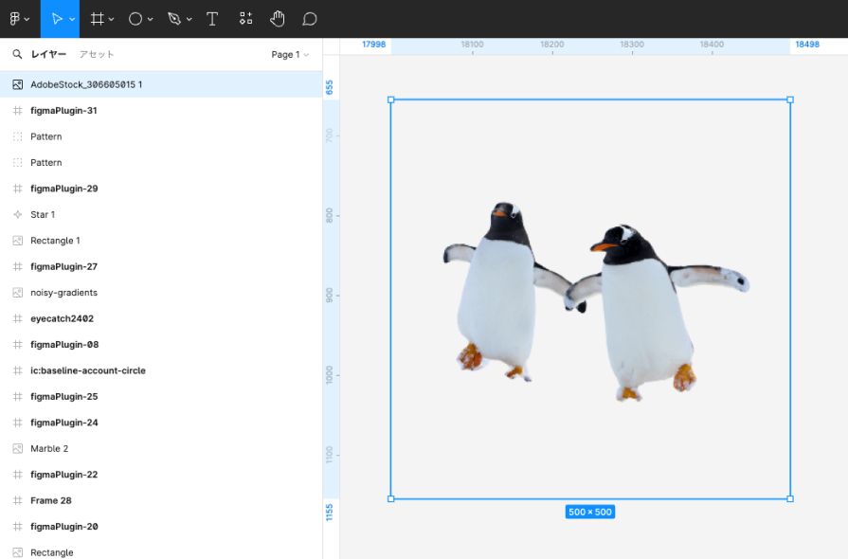Viewport: 848px width, 559px height.
Task: Open the Resources tool
Action: click(x=245, y=19)
